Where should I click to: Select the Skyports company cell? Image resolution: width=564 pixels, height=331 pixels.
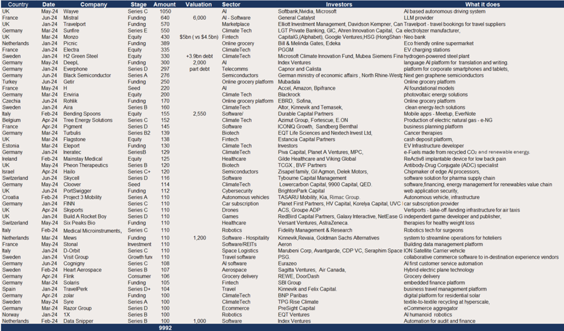(73, 211)
